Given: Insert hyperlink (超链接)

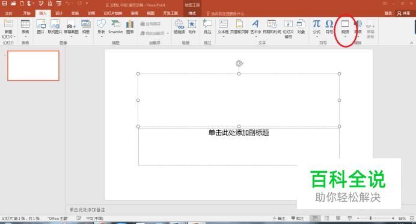Looking at the screenshot, I should click(179, 26).
